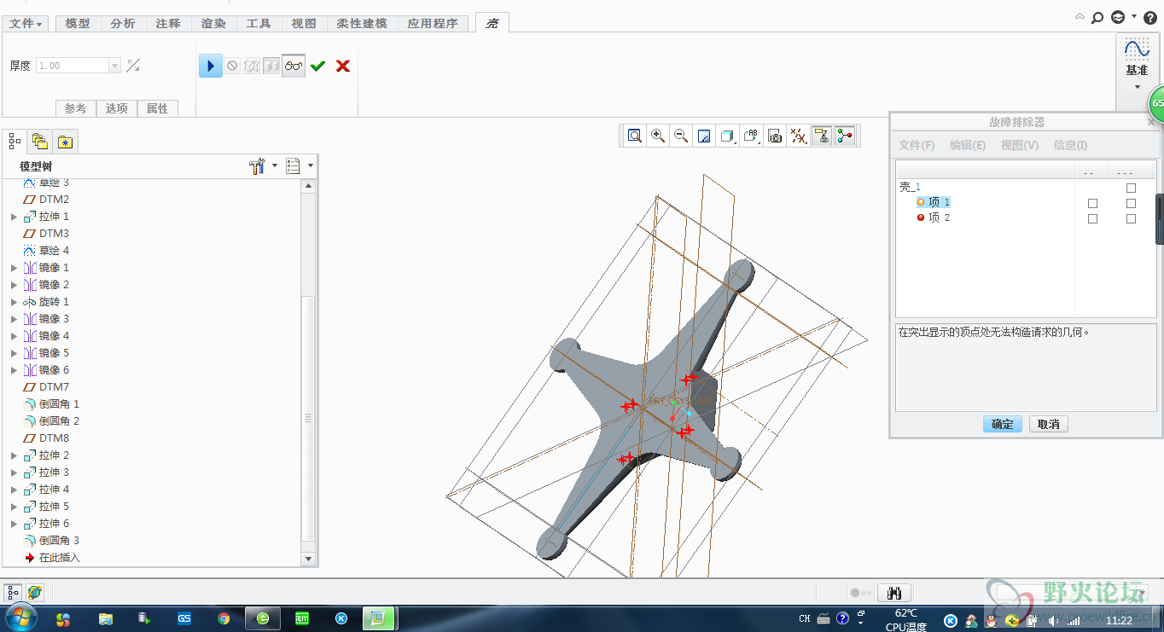This screenshot has height=632, width=1164.
Task: Switch to the 分析 ribbon tab
Action: click(x=123, y=23)
